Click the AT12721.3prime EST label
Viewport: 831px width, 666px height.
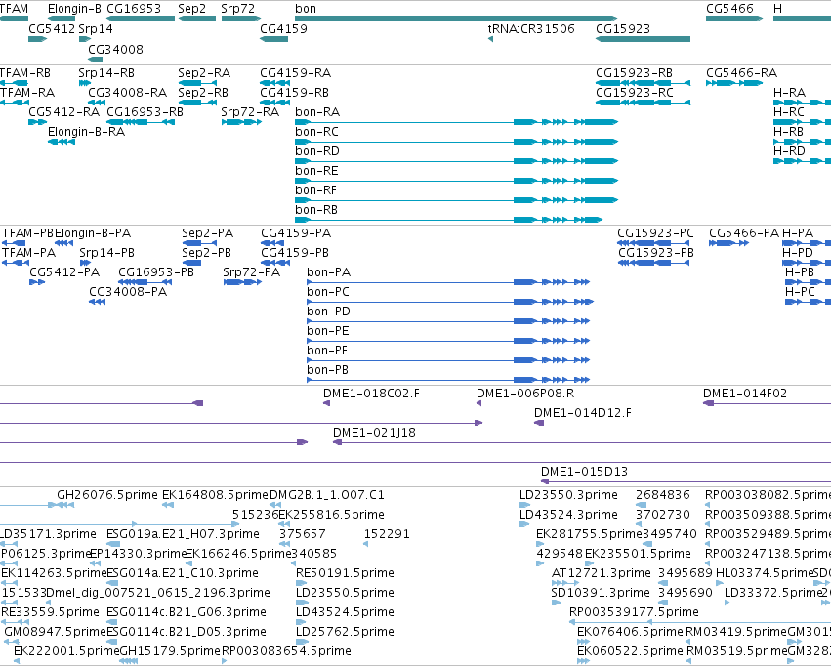pos(601,573)
